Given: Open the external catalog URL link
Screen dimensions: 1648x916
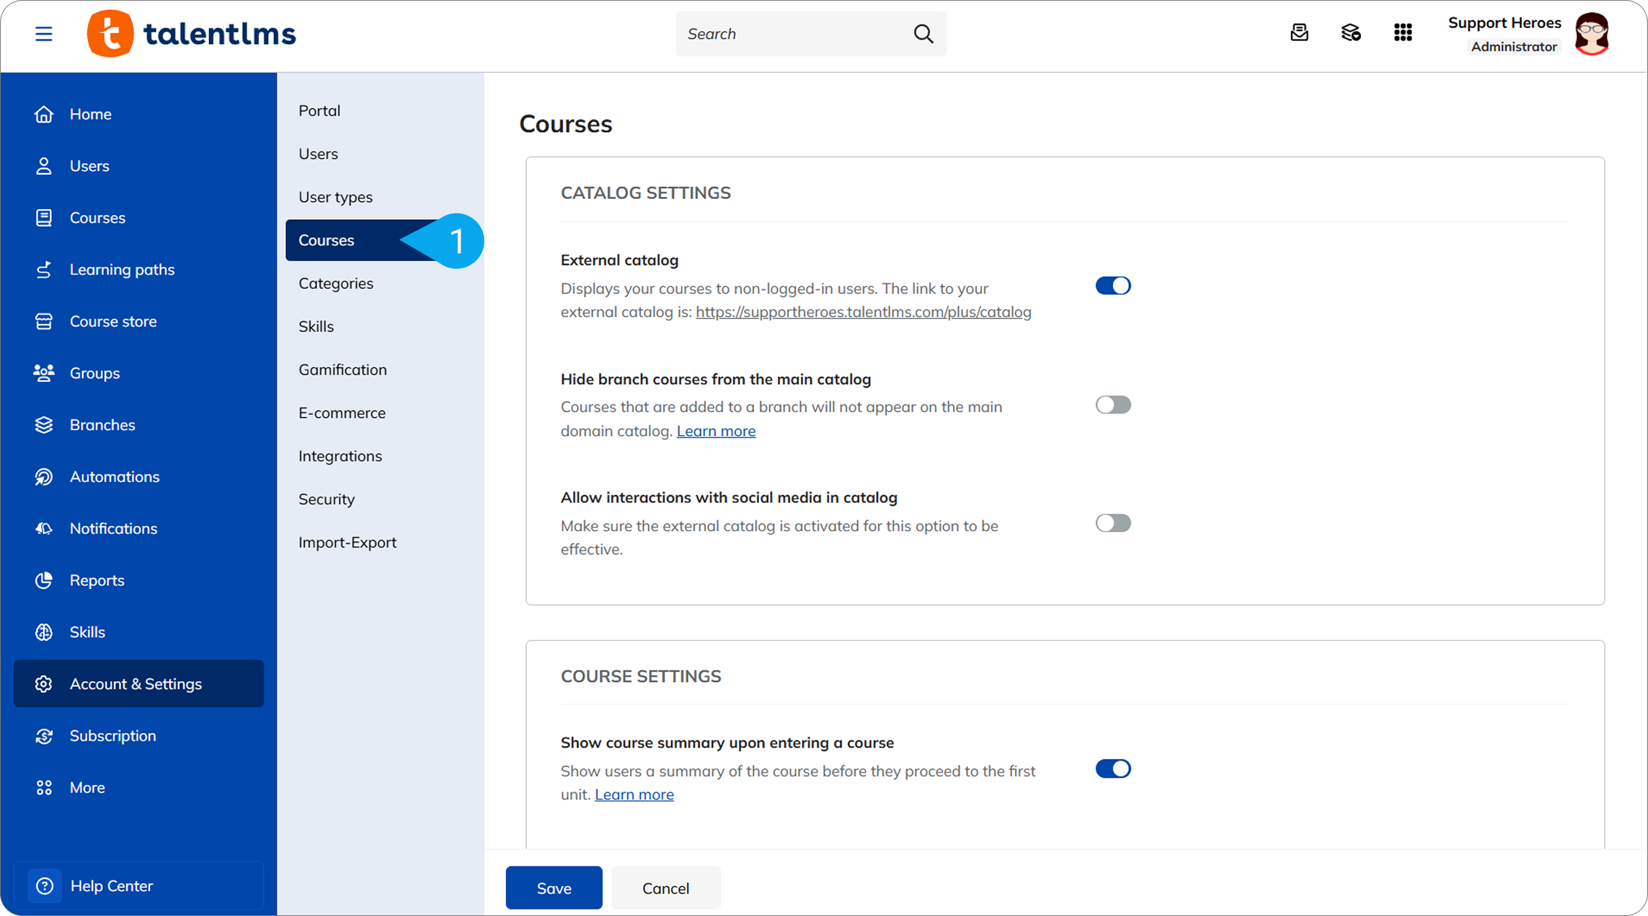Looking at the screenshot, I should tap(864, 312).
